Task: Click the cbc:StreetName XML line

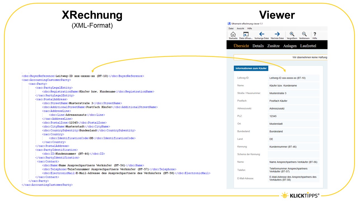Action: (82, 103)
